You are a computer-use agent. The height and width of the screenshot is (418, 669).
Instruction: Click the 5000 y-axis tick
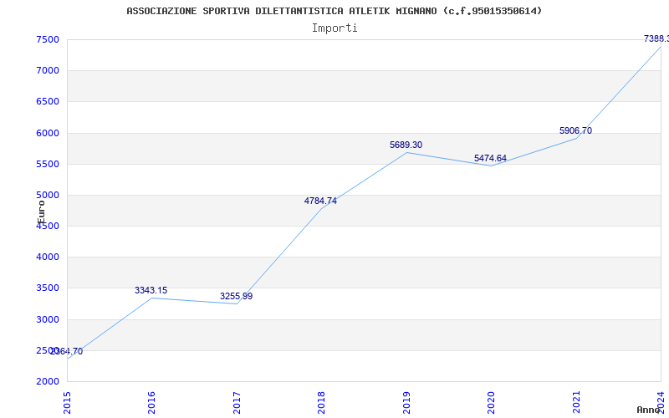(x=48, y=196)
